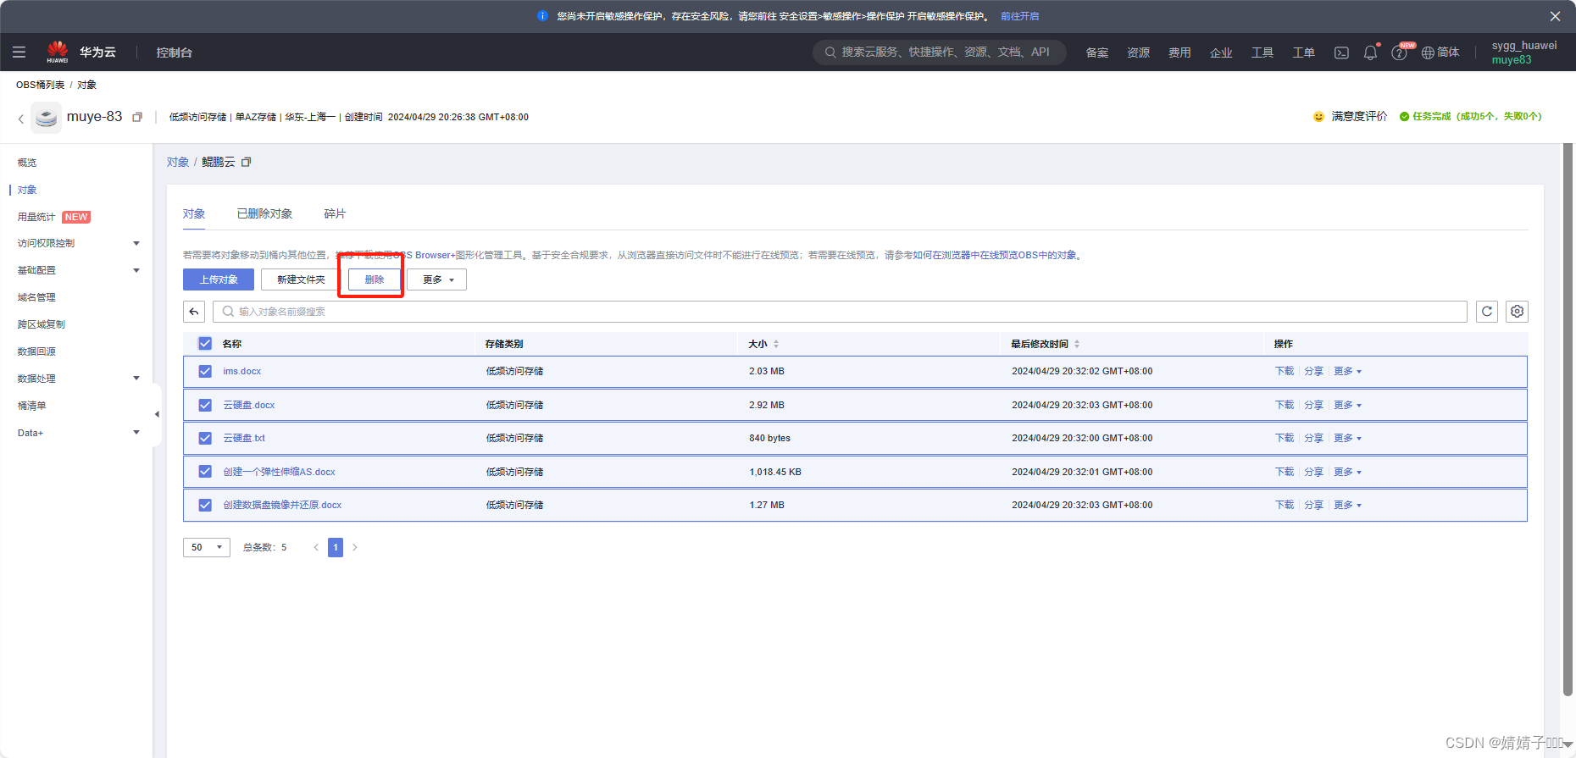This screenshot has width=1576, height=758.
Task: Open 数据回源 in the sidebar
Action: pyautogui.click(x=36, y=351)
